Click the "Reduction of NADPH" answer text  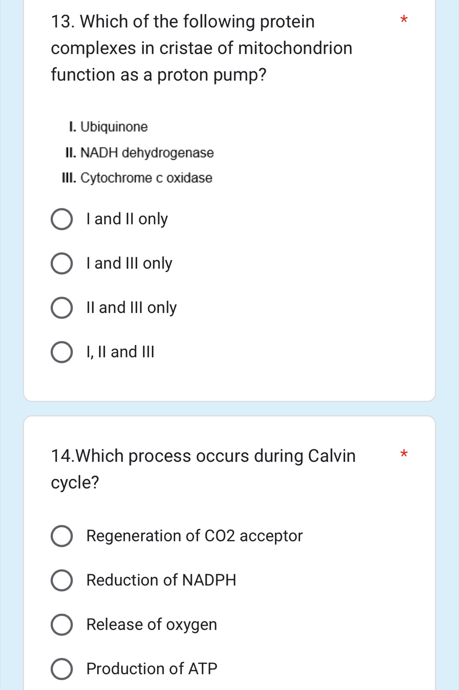click(x=161, y=581)
